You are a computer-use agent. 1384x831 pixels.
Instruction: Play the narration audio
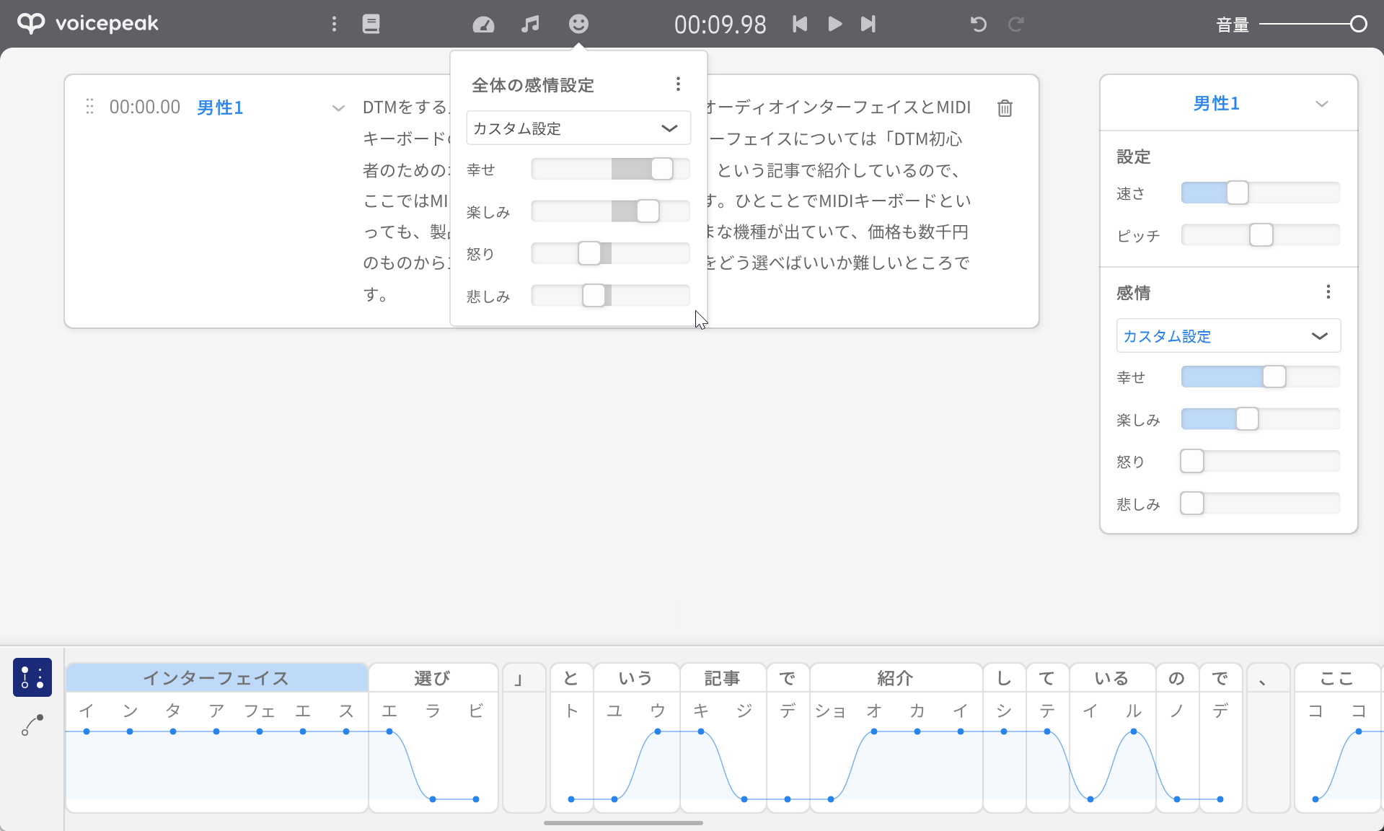[834, 24]
